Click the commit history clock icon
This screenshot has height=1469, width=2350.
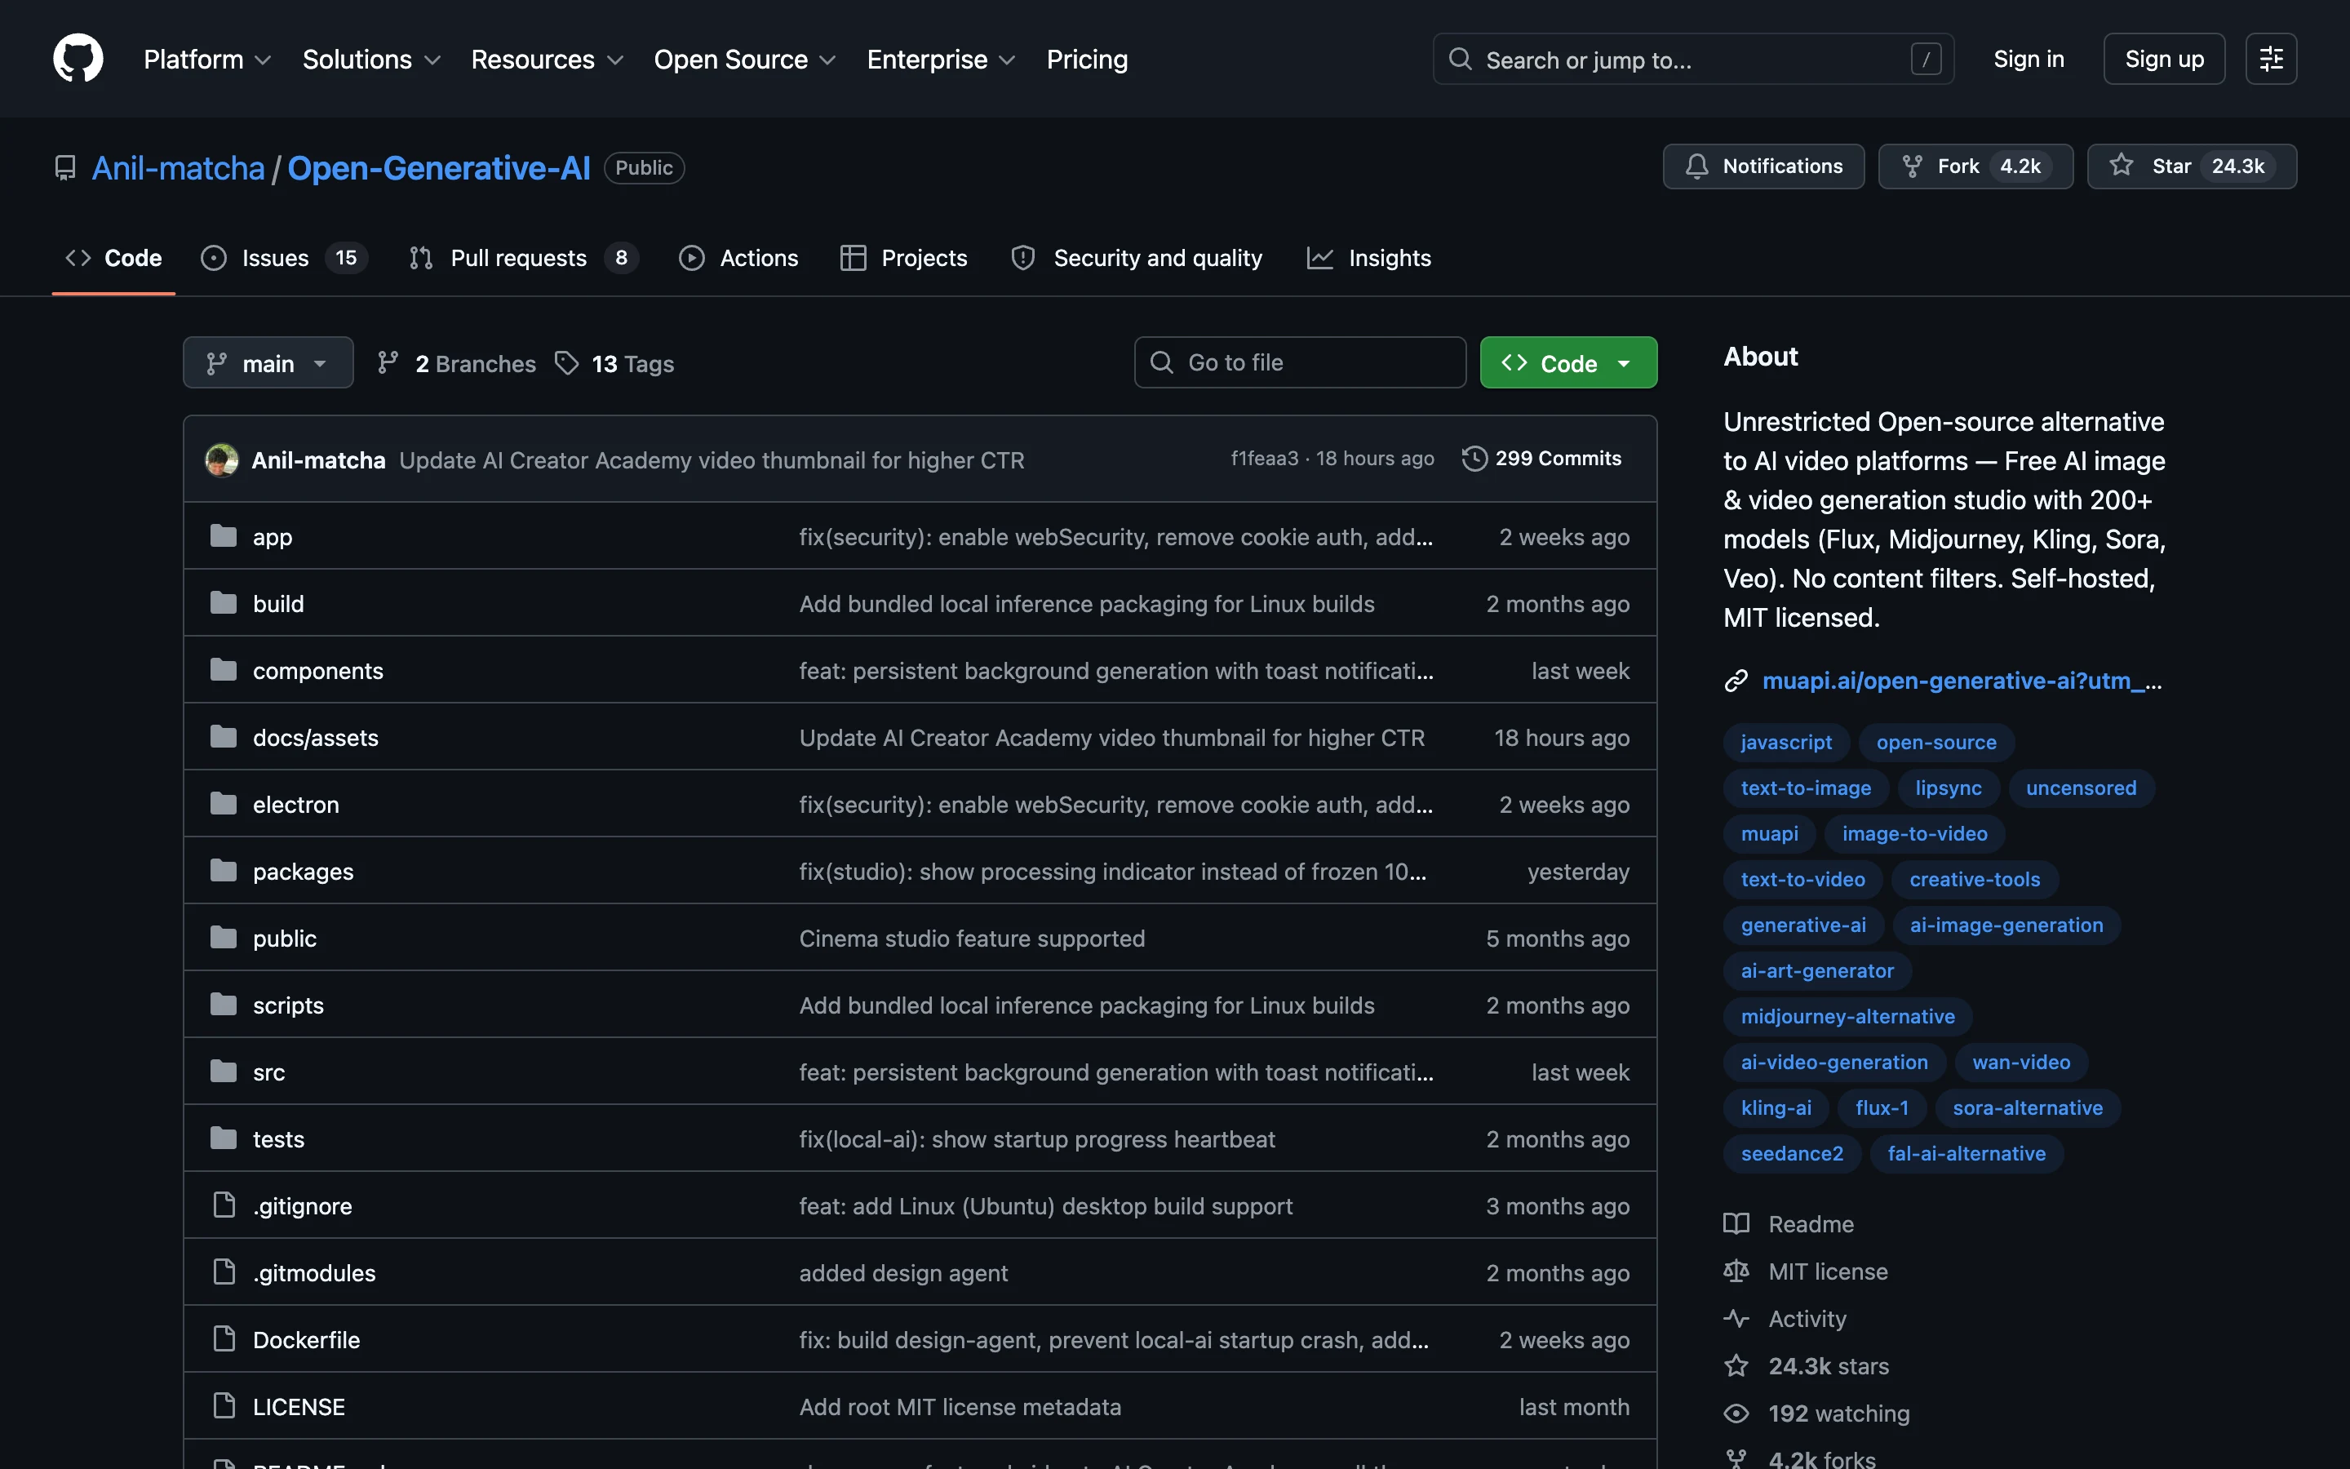(x=1474, y=459)
